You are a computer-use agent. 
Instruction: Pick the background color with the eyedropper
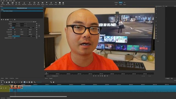(x=15, y=38)
